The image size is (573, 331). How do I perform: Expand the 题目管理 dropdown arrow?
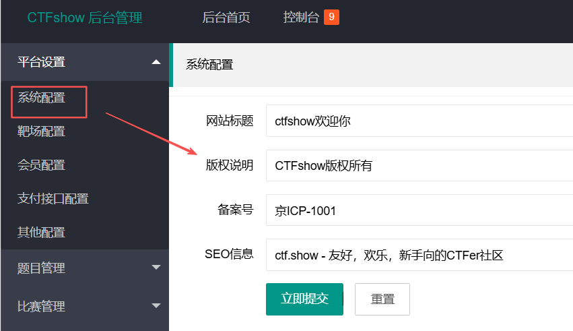156,268
